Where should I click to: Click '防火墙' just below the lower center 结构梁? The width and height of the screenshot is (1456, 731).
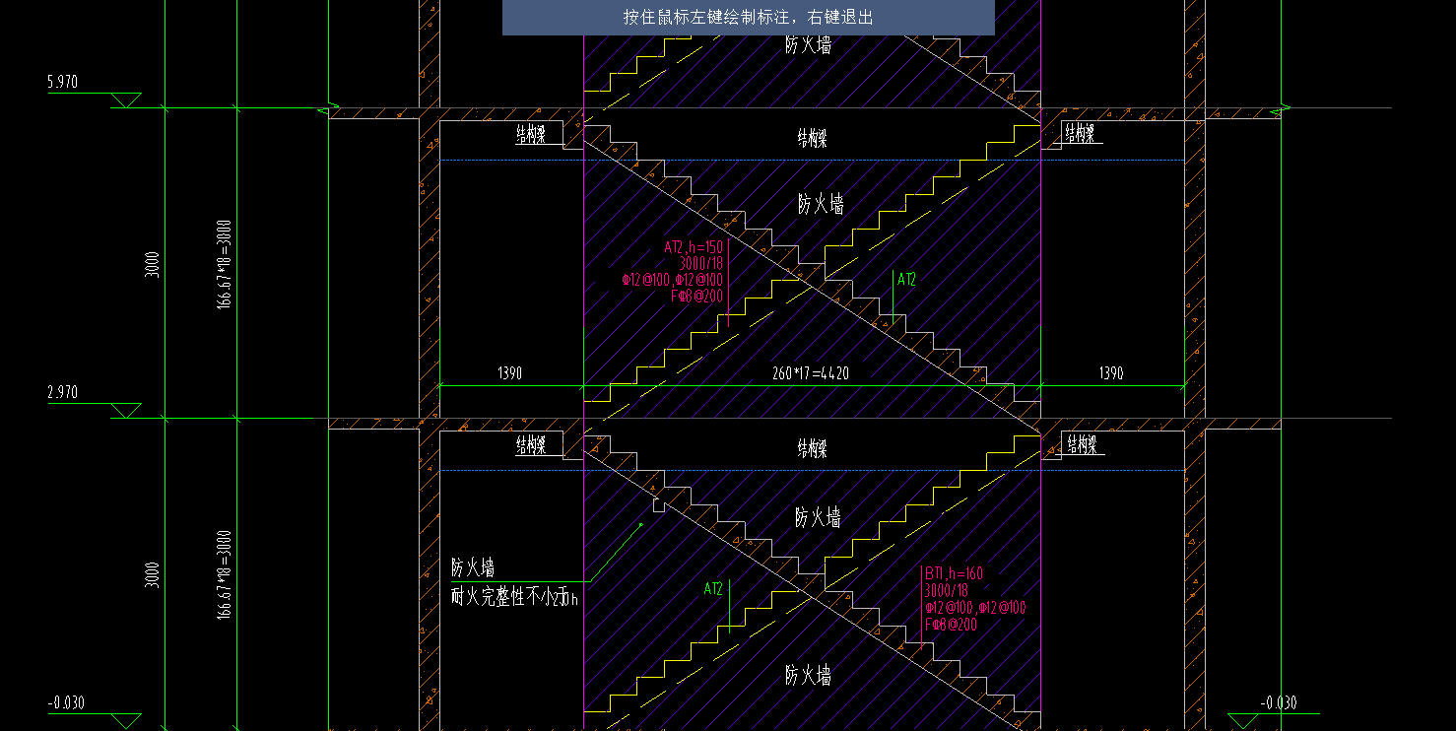(818, 517)
